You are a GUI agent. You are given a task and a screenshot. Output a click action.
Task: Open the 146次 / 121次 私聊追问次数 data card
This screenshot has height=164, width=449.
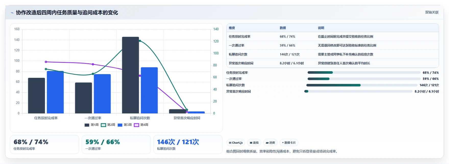[188, 144]
